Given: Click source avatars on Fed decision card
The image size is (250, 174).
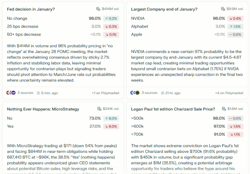Looking at the screenshot, I should pos(10,93).
